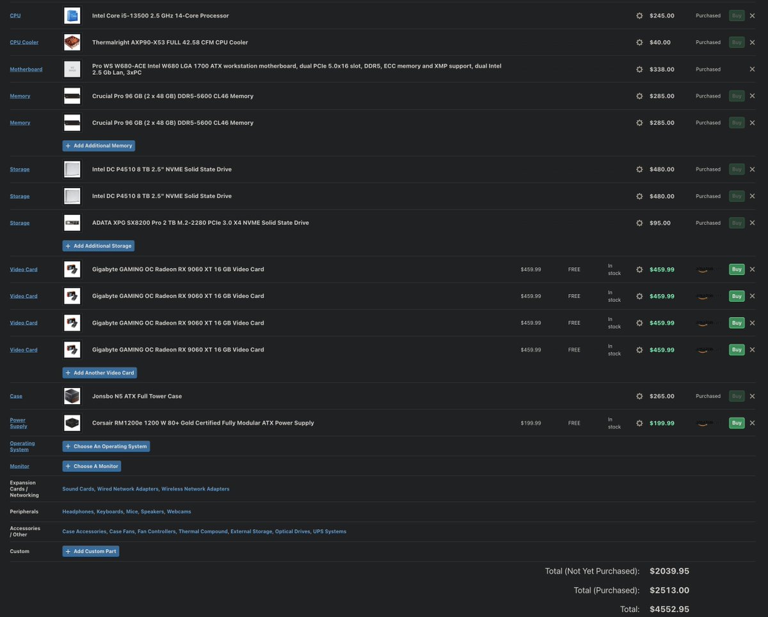Browse Wired Network Adapters link
Screen dimensions: 768x617
[127, 489]
